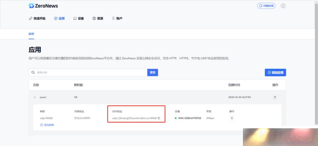Click the youxi application name
318x146 pixels.
[x=43, y=97]
